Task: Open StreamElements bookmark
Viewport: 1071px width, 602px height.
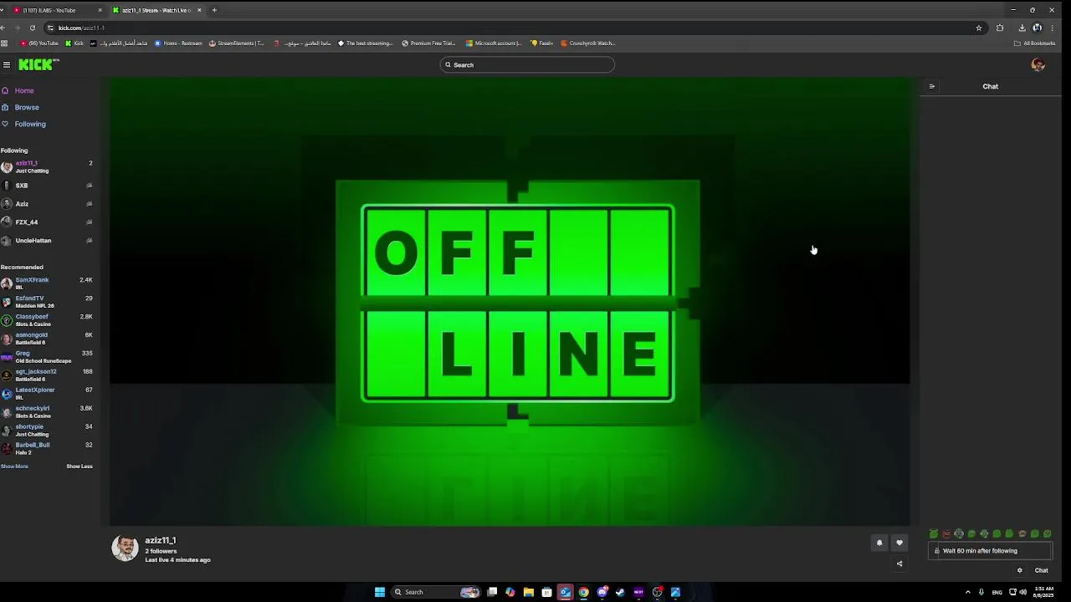Action: (236, 43)
